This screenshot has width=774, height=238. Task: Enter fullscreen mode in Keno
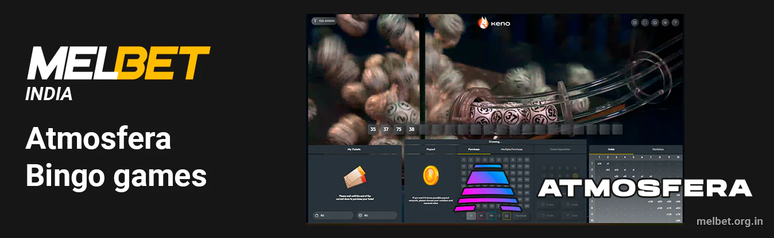[645, 23]
